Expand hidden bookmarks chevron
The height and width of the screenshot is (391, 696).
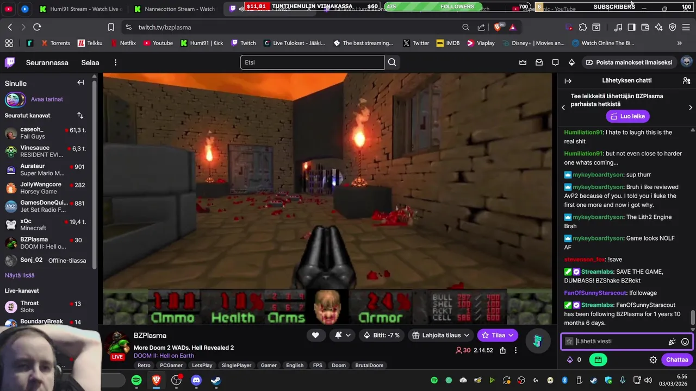[679, 43]
